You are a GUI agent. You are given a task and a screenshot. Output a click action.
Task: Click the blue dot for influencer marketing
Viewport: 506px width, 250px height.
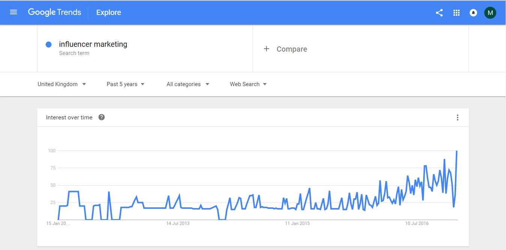(x=48, y=45)
